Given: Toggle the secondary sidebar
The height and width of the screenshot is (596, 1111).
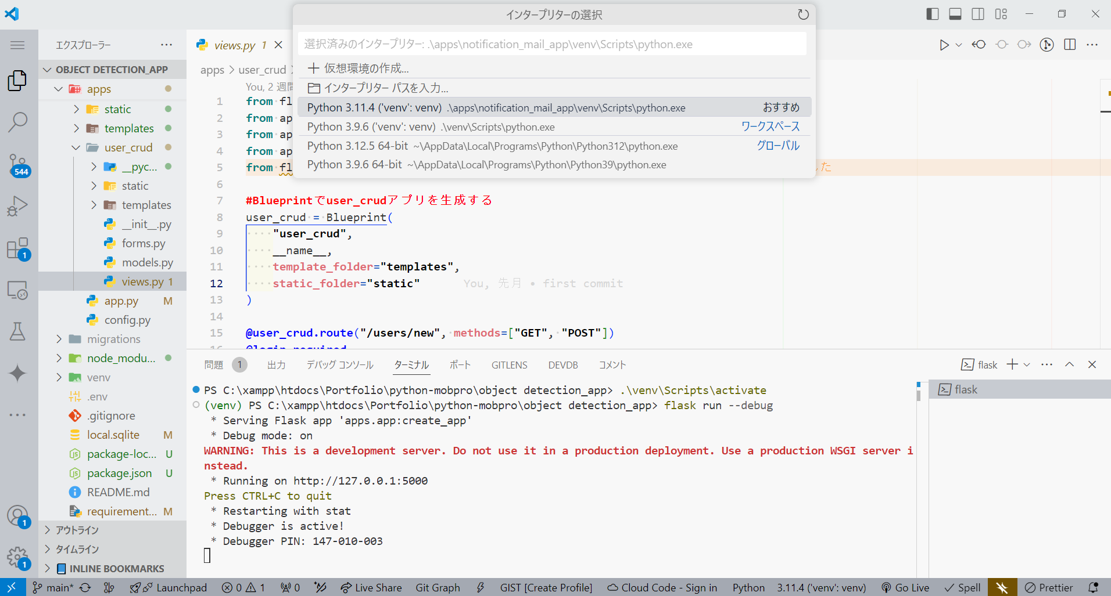Looking at the screenshot, I should coord(978,13).
